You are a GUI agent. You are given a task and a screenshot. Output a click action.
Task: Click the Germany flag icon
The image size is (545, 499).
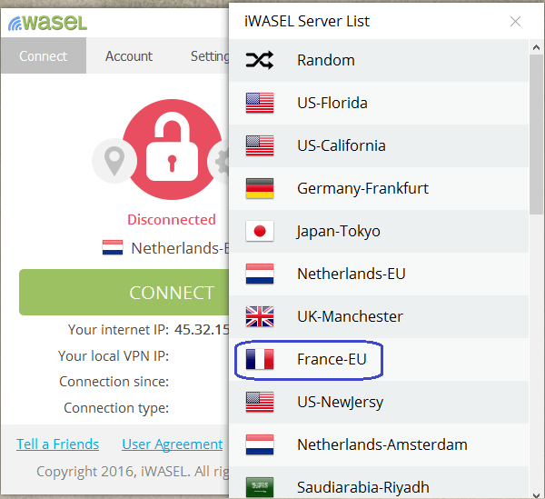click(x=259, y=188)
